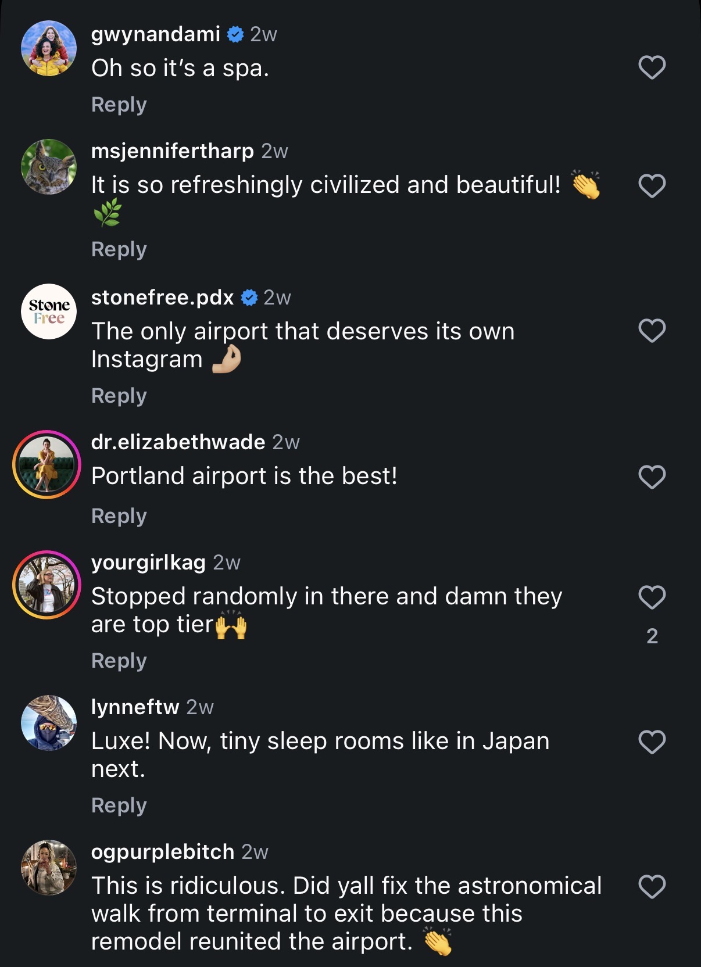Image resolution: width=701 pixels, height=967 pixels.
Task: Reply to msjennifertharp's comment
Action: tap(119, 249)
